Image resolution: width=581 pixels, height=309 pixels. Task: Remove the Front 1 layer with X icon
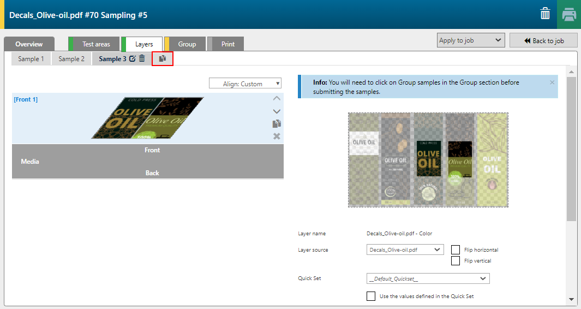click(x=277, y=136)
